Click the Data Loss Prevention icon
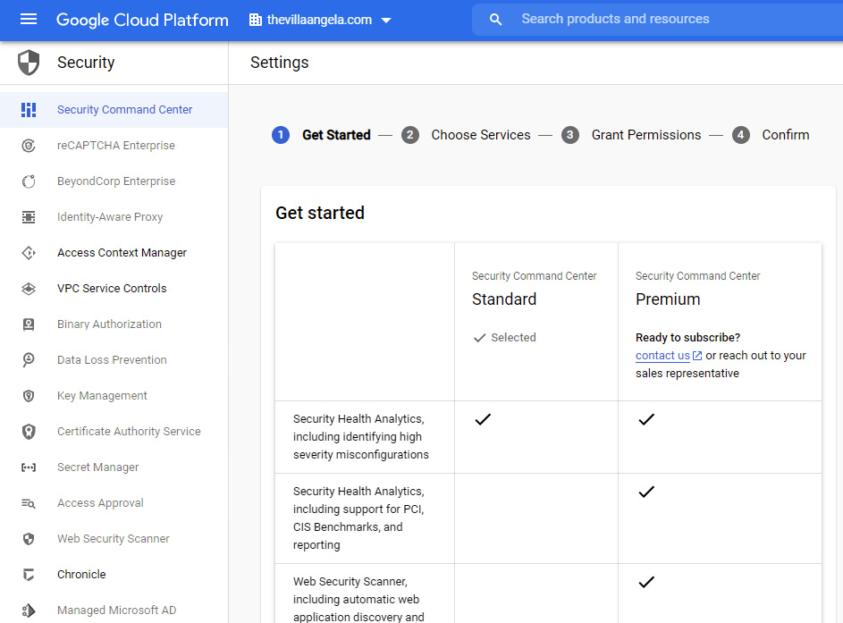 coord(29,360)
